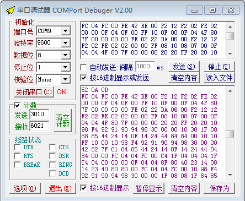The image size is (245, 201).
Task: Enable the BREAK checkbox
Action: click(x=17, y=165)
